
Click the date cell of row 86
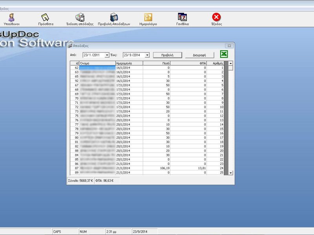(x=129, y=164)
